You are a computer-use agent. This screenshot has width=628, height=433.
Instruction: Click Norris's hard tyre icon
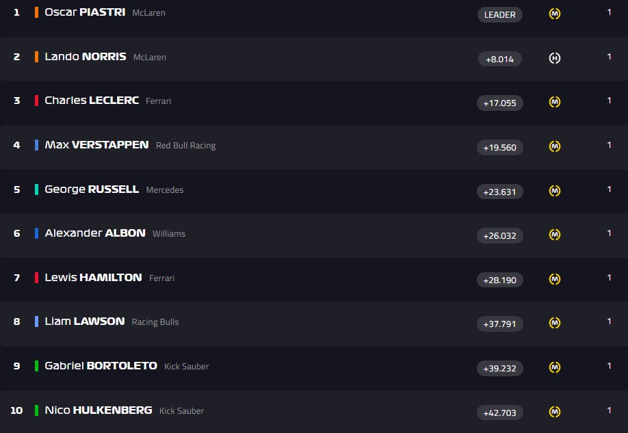[555, 58]
